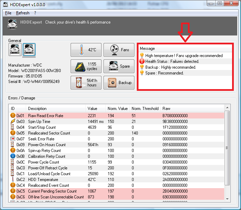This screenshot has height=210, width=241.
Task: Click the errors list vertical scrollbar thumb
Action: [227, 148]
